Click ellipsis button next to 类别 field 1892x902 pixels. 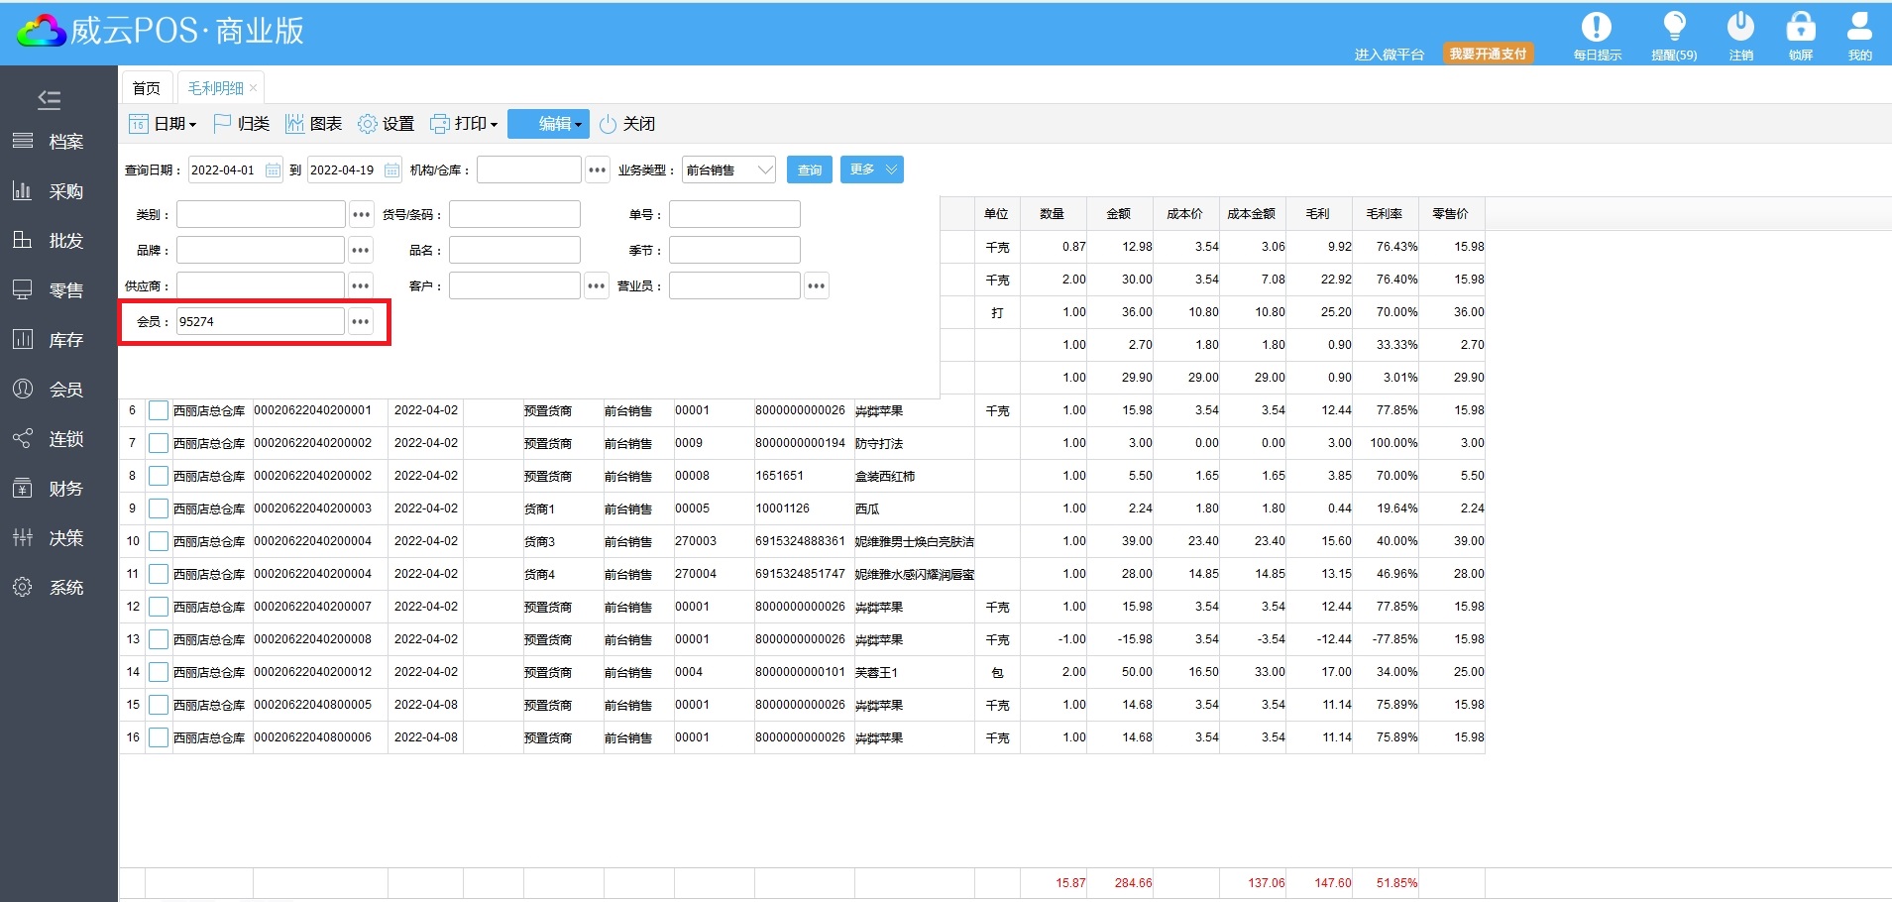pos(361,214)
